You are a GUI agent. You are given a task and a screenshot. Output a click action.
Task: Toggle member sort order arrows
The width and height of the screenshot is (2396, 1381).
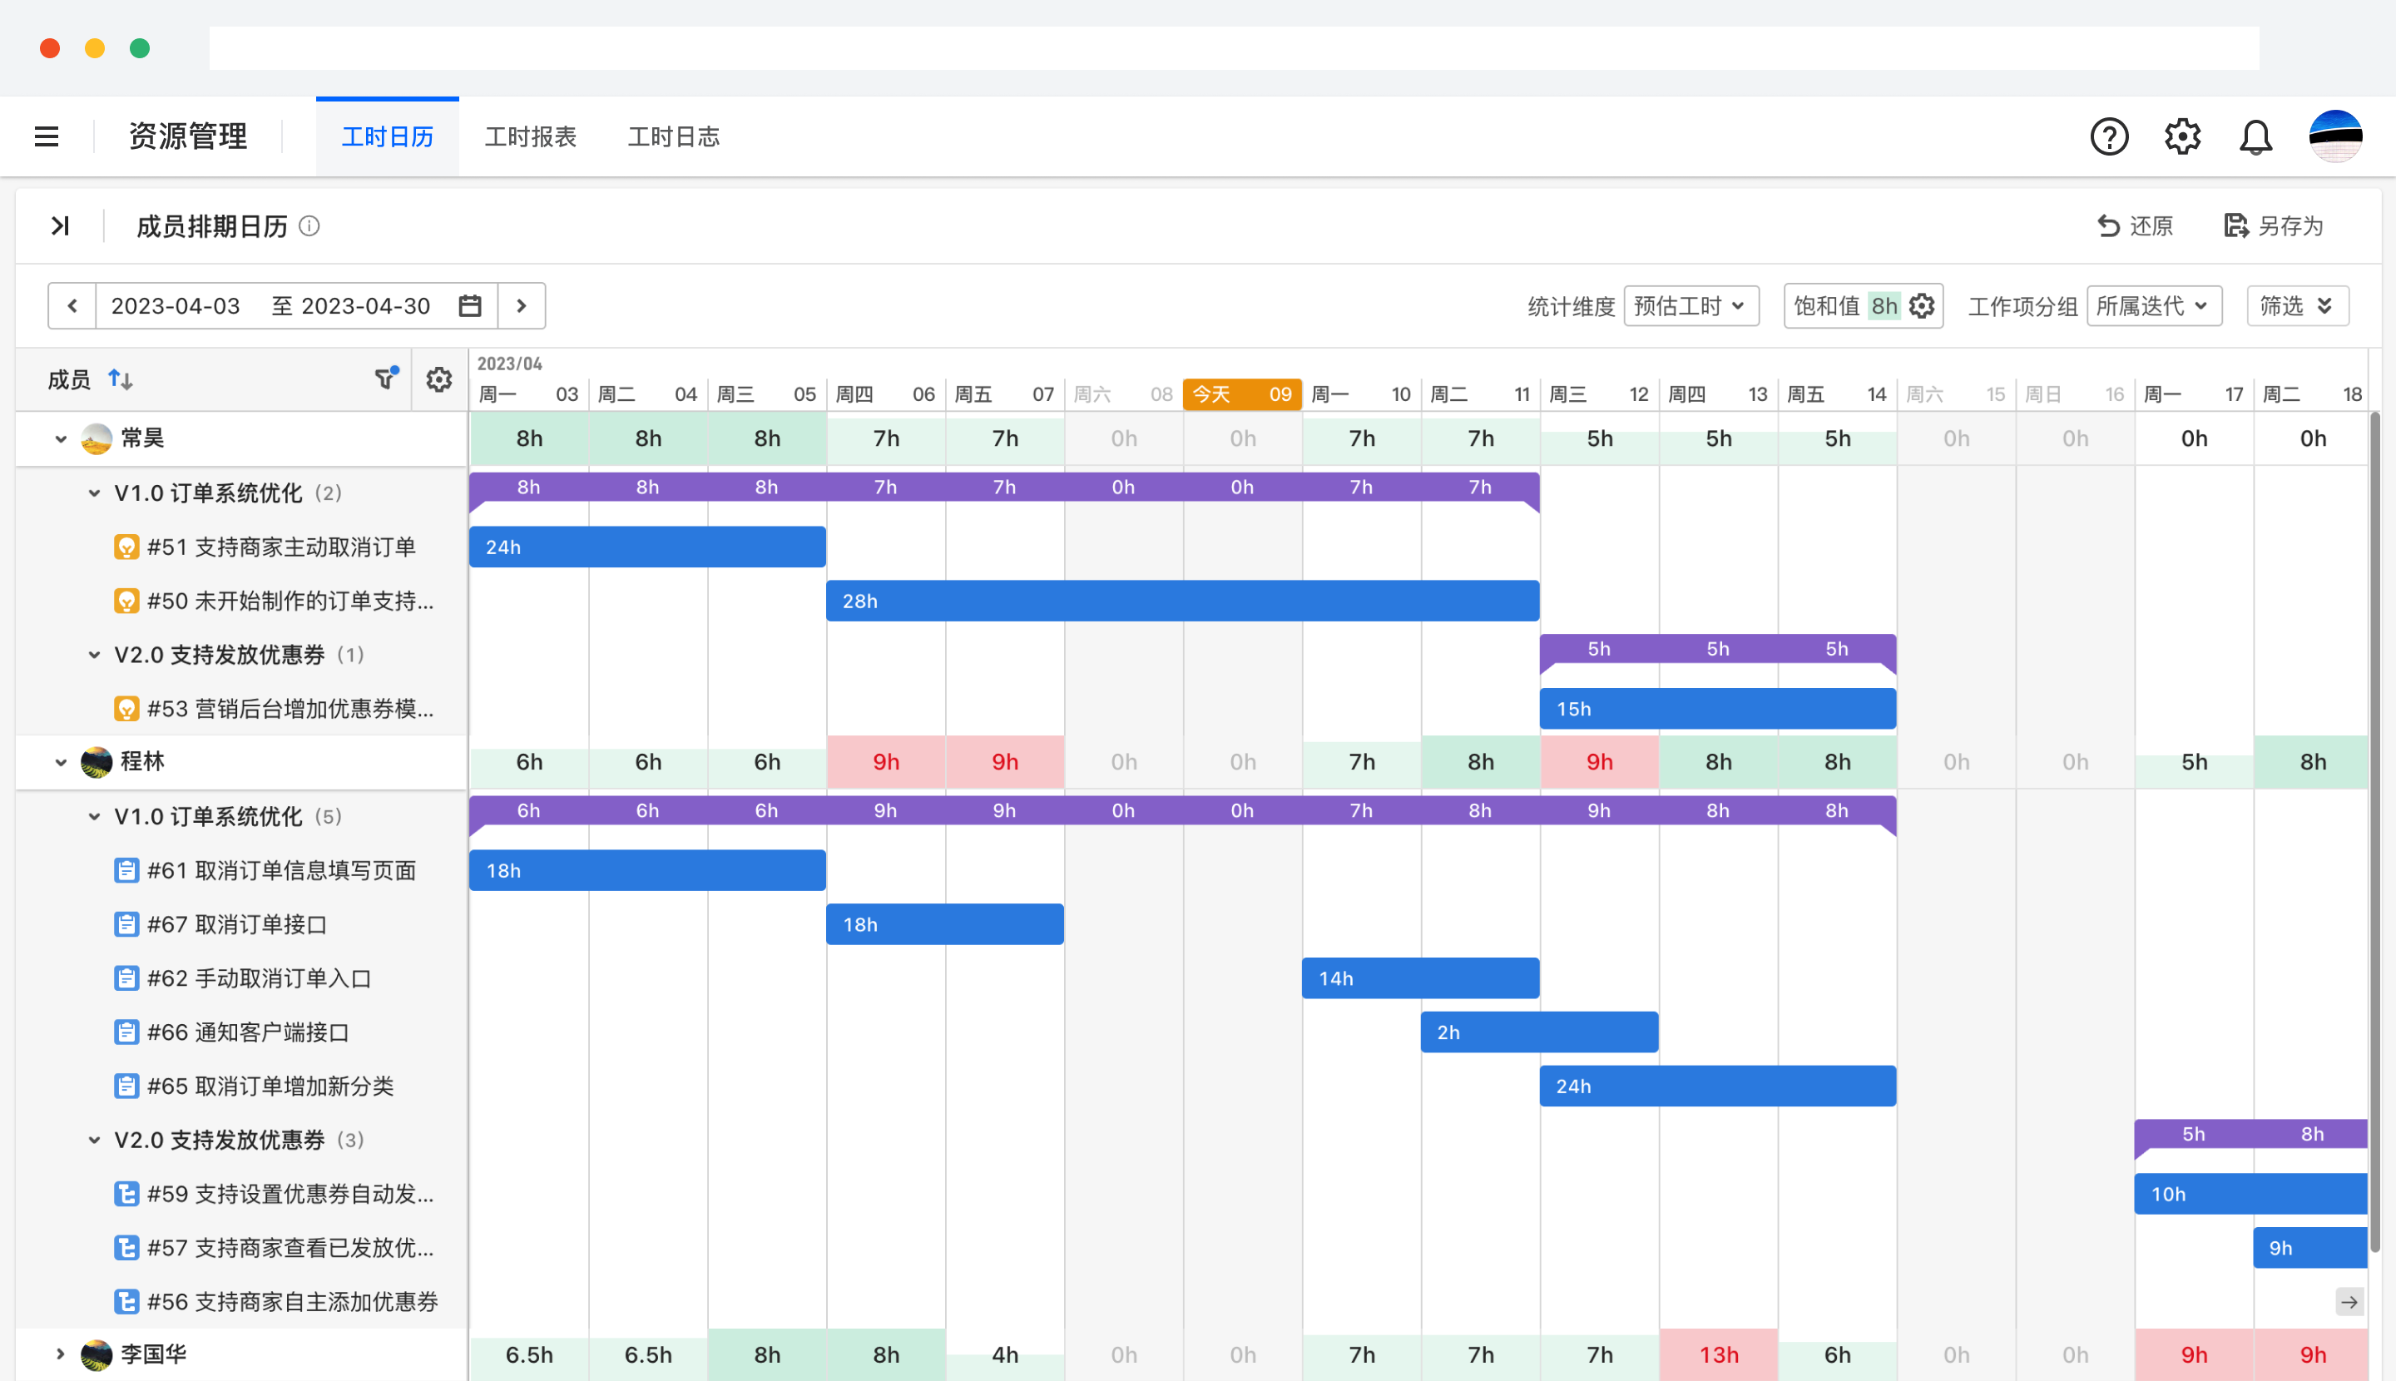tap(121, 379)
